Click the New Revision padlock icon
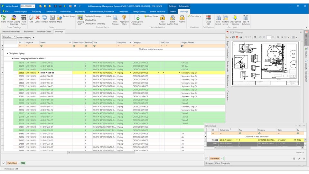The image size is (309, 174). pyautogui.click(x=163, y=18)
